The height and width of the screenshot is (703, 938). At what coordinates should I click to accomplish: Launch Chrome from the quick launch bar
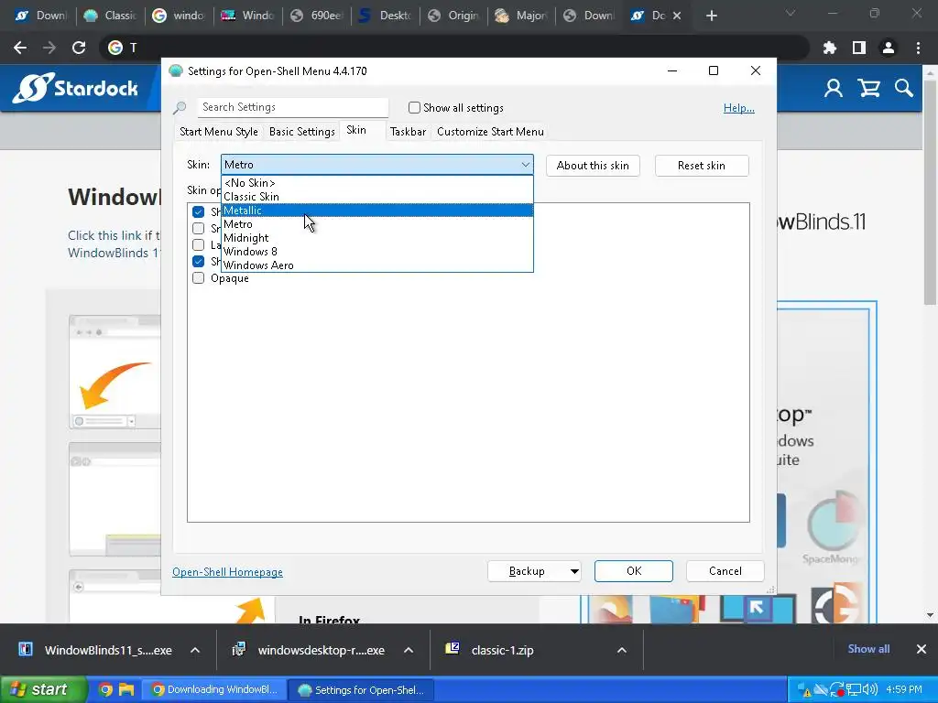pyautogui.click(x=105, y=690)
